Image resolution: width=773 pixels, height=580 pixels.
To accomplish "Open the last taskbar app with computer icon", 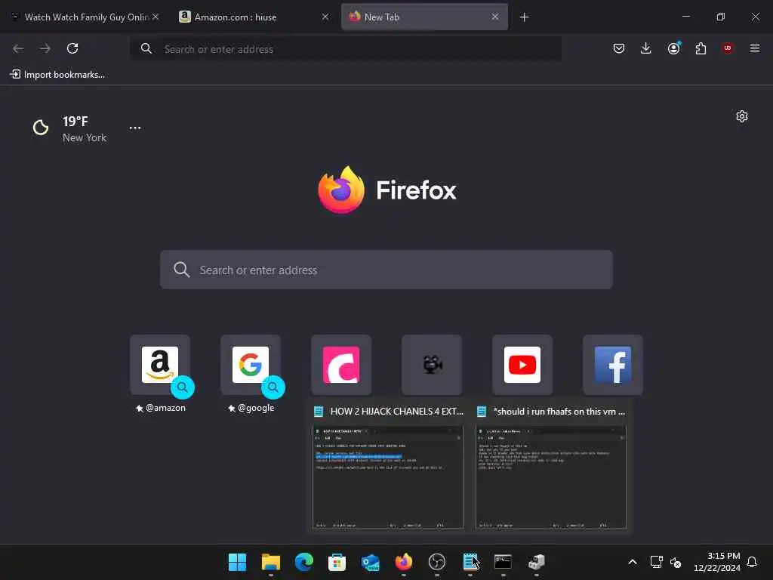I will (537, 562).
